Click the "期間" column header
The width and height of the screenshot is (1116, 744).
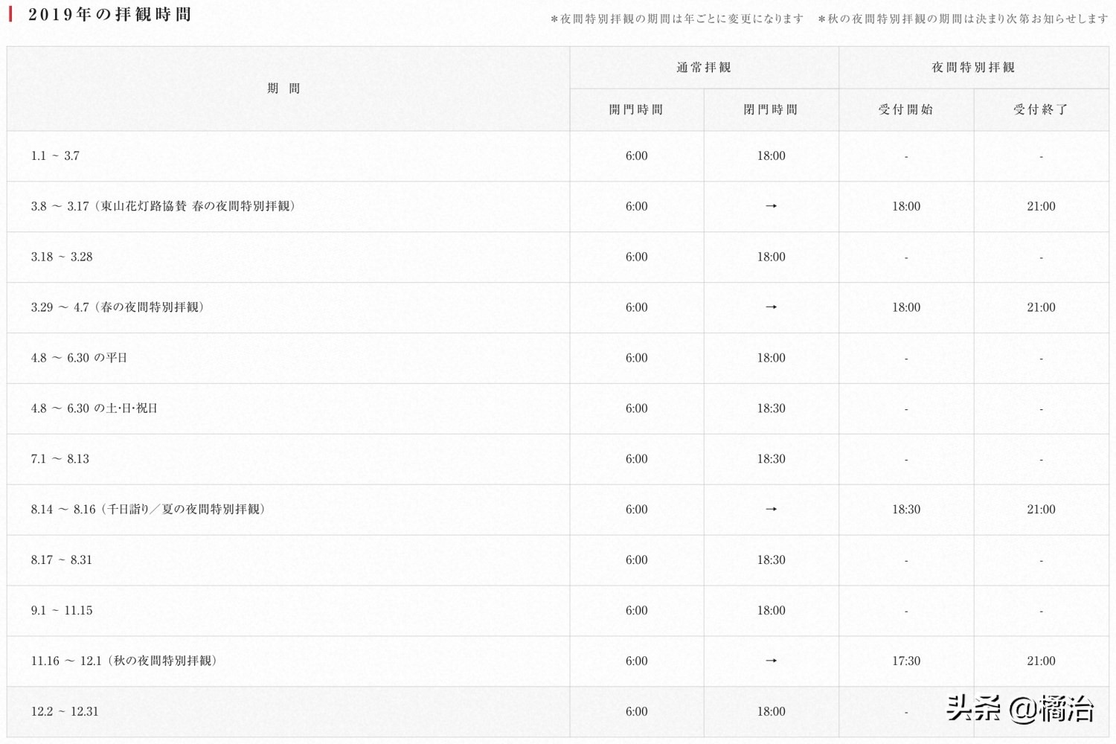(283, 89)
